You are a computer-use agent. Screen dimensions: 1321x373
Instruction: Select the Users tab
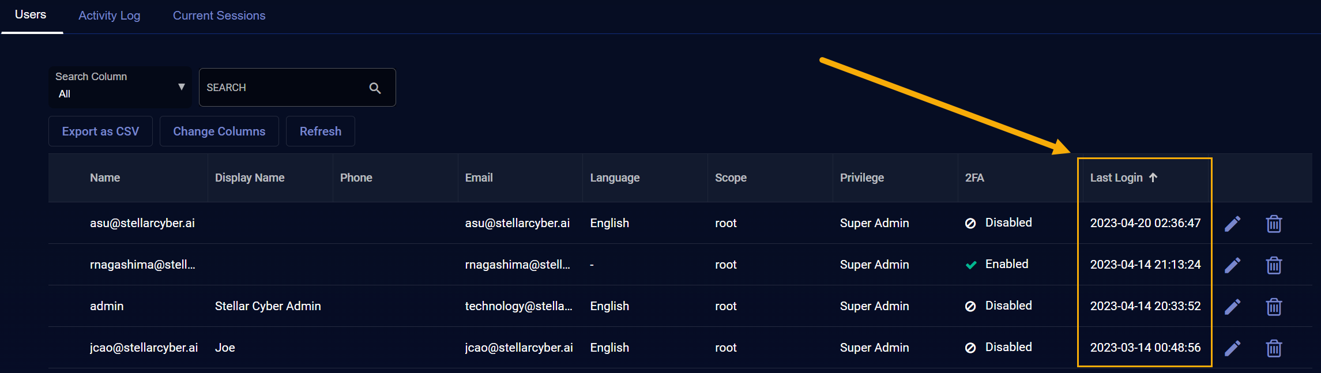31,15
